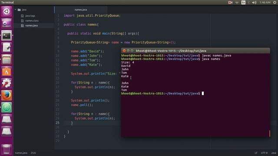
Task: Open the volume sound indicator
Action: 254,3
